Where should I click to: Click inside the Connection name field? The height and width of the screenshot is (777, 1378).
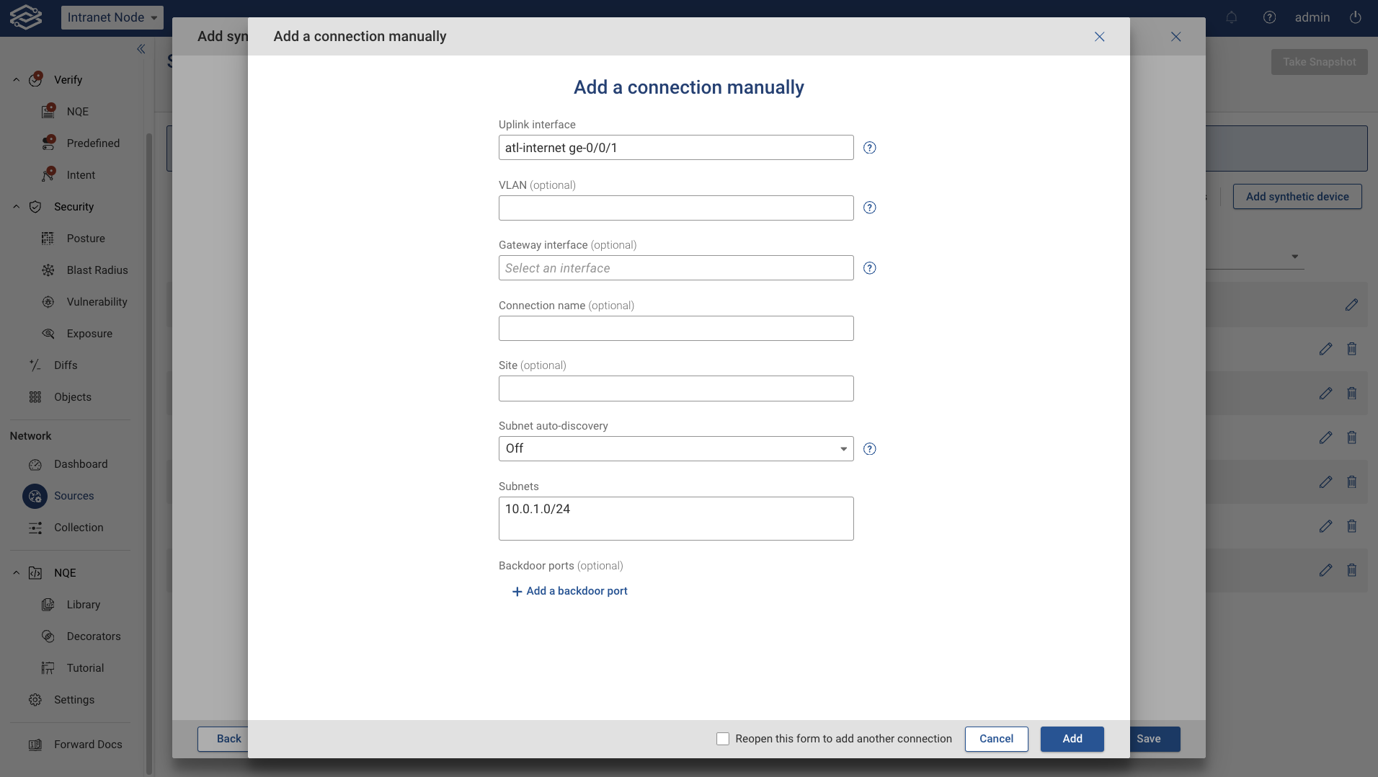675,328
